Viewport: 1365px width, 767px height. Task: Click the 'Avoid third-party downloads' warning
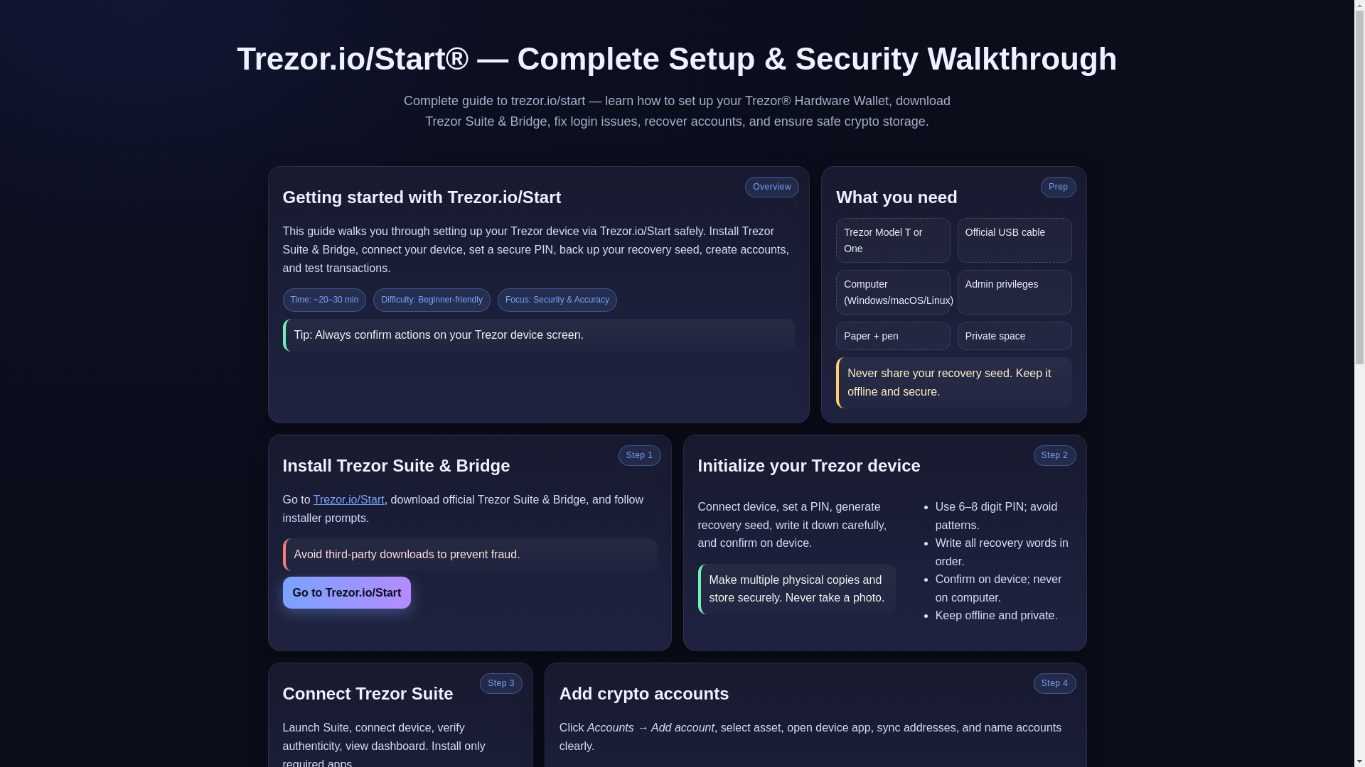pos(470,555)
